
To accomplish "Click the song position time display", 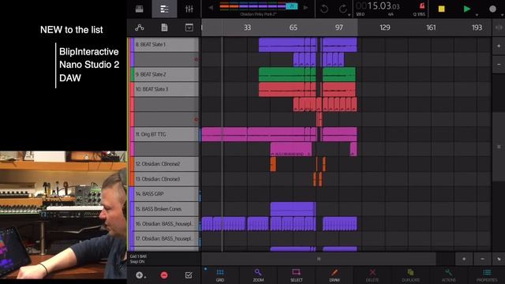I will (378, 6).
